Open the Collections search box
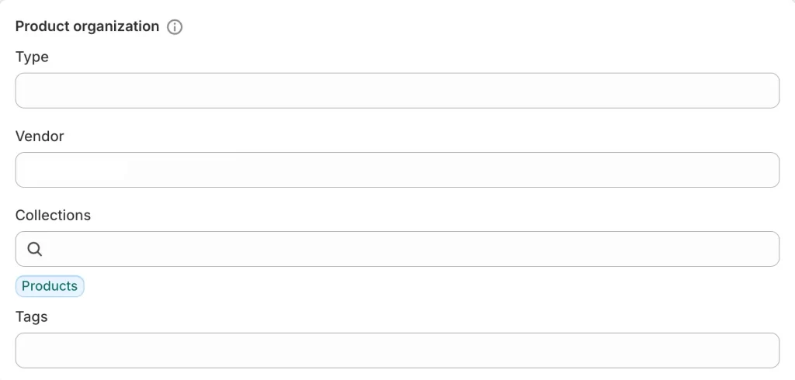Viewport: 795px width, 380px height. pyautogui.click(x=411, y=249)
